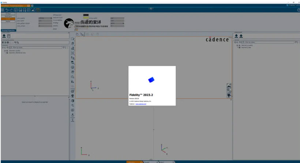The width and height of the screenshot is (300, 163).
Task: Click the funnel filter icon in right panel
Action: pos(296,42)
